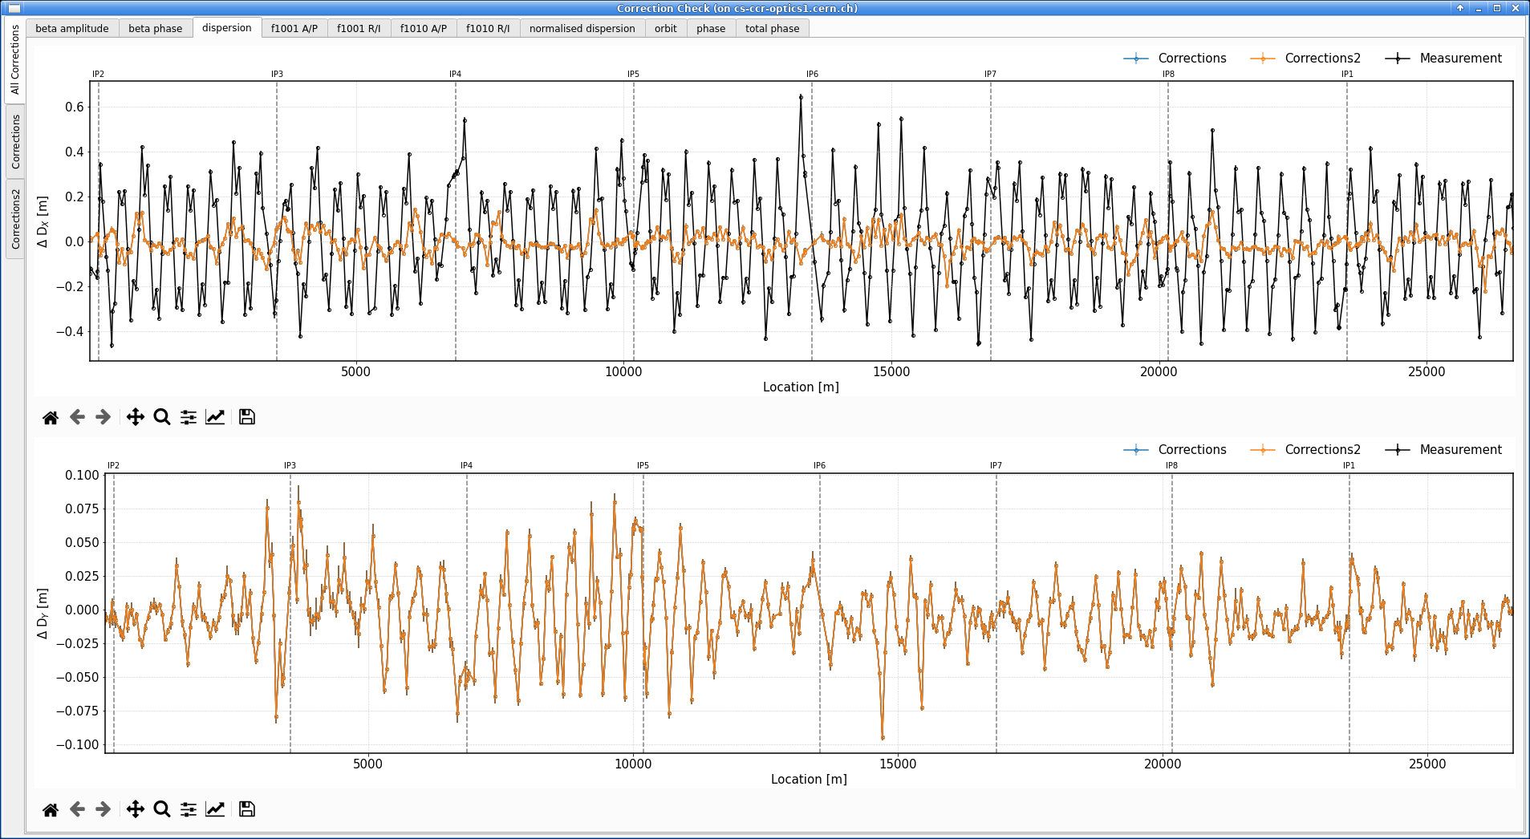The width and height of the screenshot is (1530, 839).
Task: Select Pan tool in upper plot toolbar
Action: tap(136, 417)
